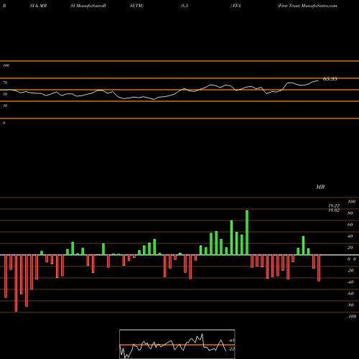Image resolution: width=359 pixels, height=359 pixels.
Task: Click the last red histogram bar on right
Action: pyautogui.click(x=319, y=268)
